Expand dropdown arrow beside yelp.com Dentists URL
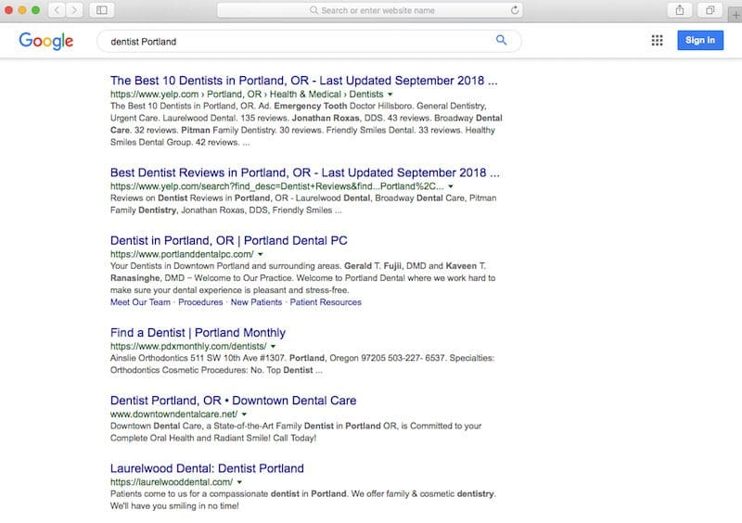The width and height of the screenshot is (742, 523). [x=390, y=95]
